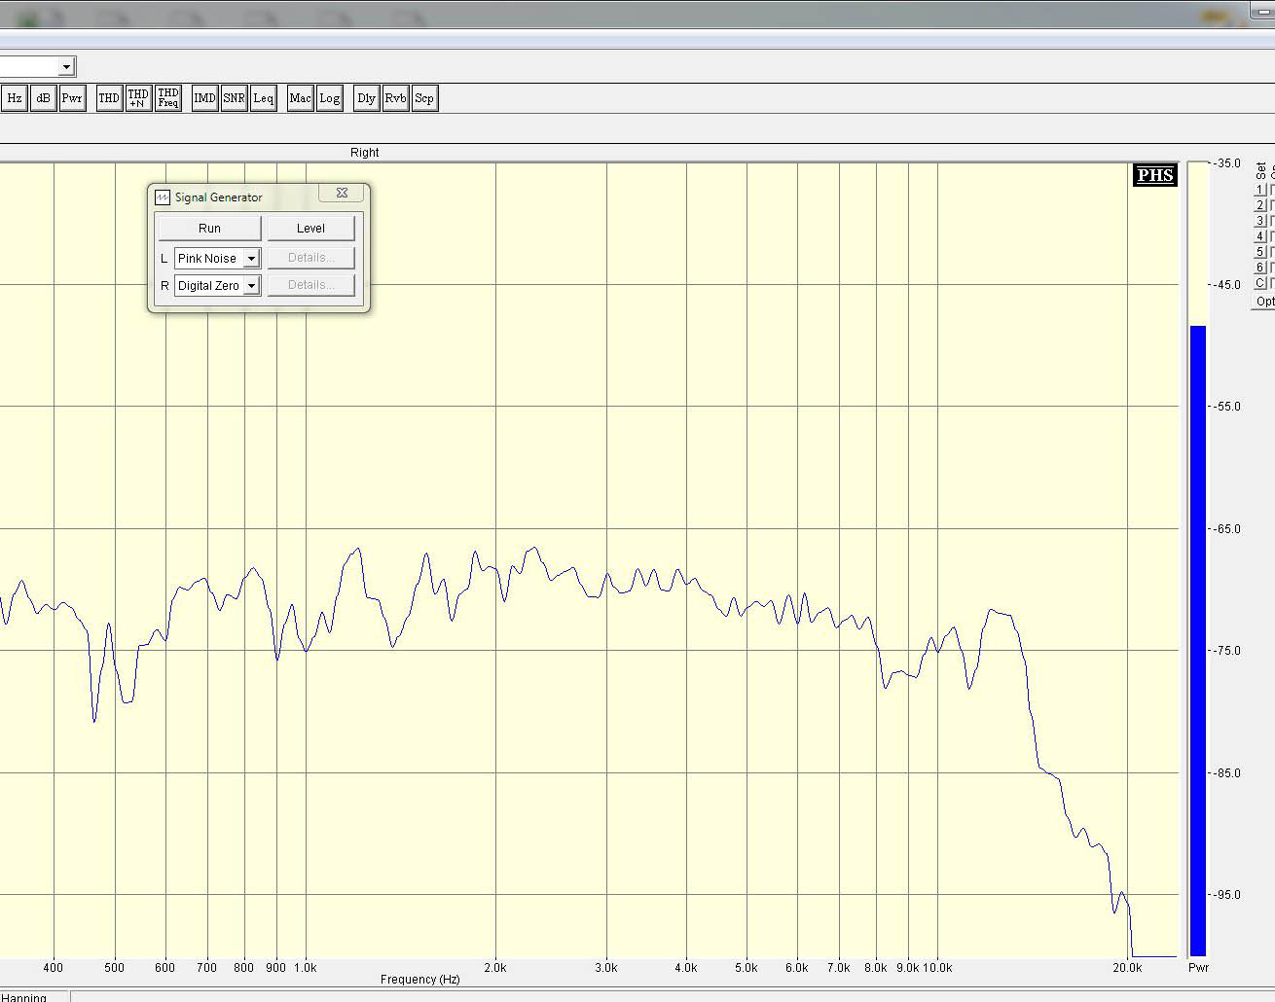Select the THD+N utility button
This screenshot has height=1002, width=1275.
pyautogui.click(x=138, y=98)
